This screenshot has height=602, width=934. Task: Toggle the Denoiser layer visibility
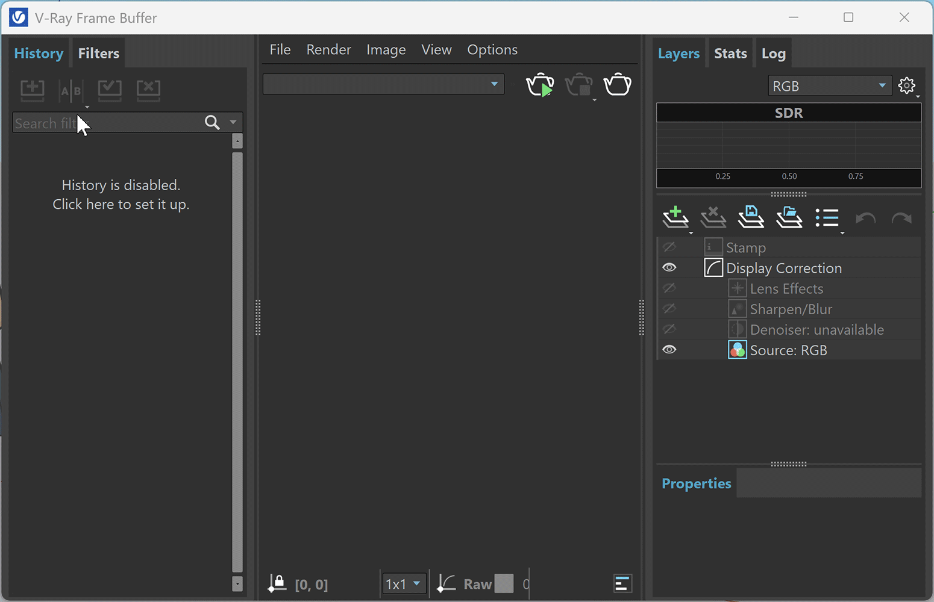669,329
